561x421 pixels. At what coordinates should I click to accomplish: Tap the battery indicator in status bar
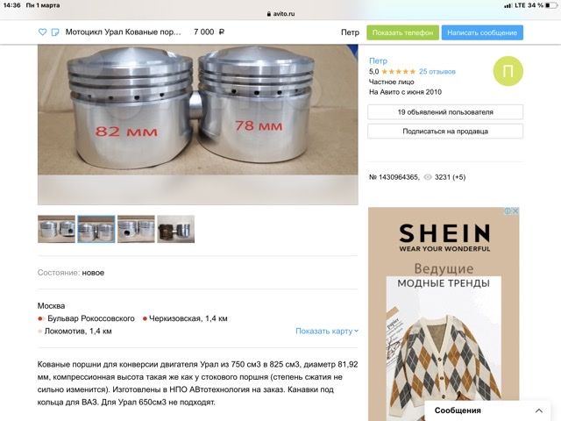[x=550, y=5]
